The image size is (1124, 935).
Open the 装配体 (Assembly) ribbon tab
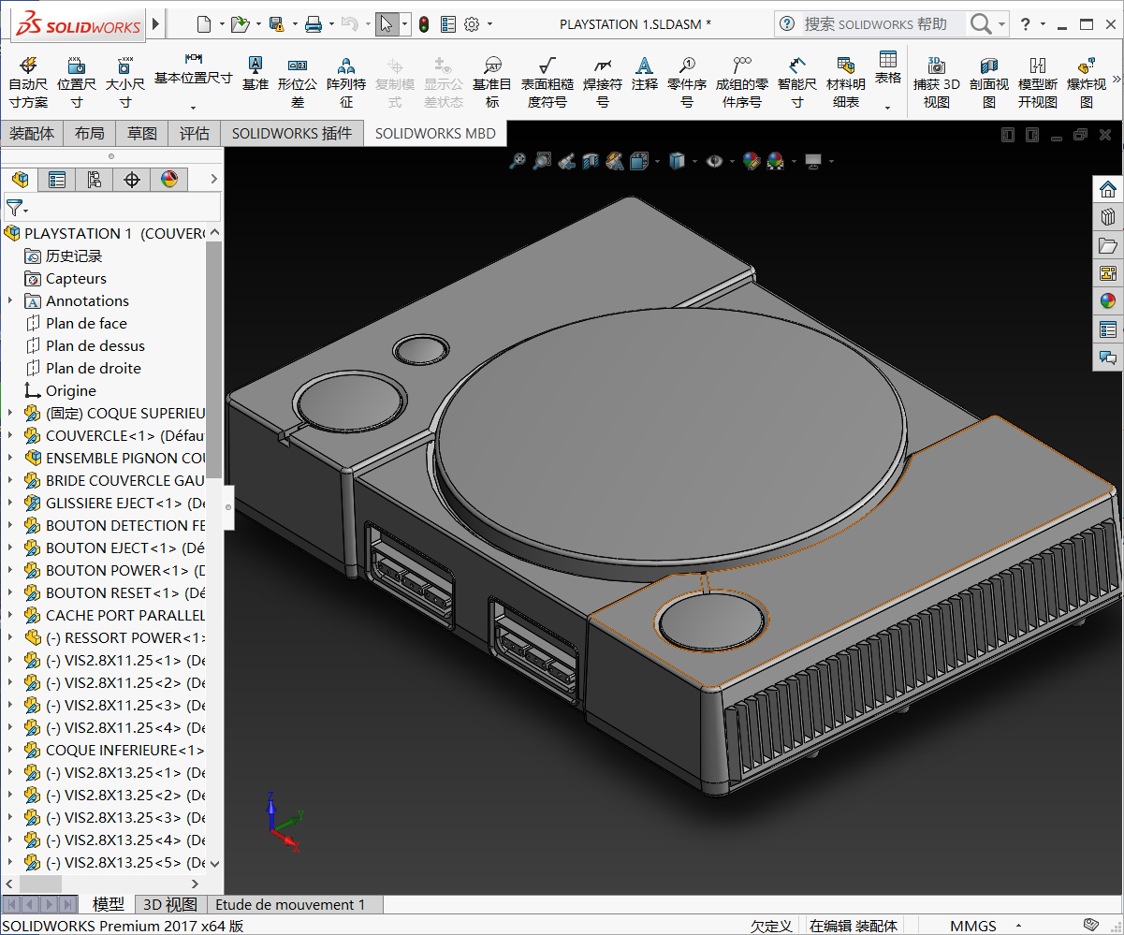[32, 134]
